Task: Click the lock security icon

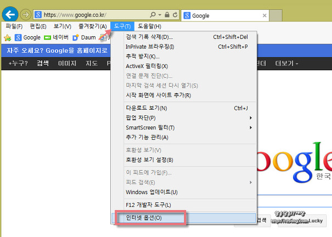Action: 167,15
